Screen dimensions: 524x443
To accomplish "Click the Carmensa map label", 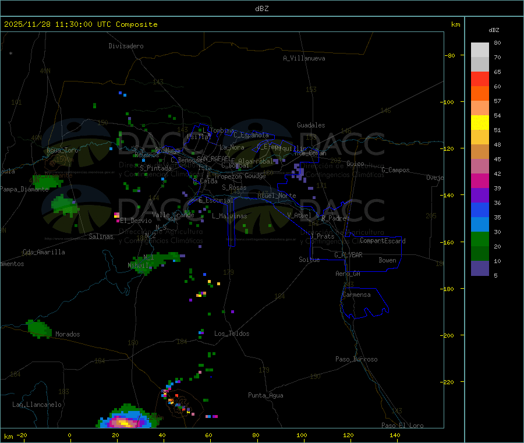I will 356,295.
